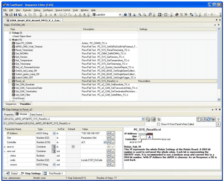The width and height of the screenshot is (224, 181).
Task: Open the VI path dropdown arrow
Action: click(x=143, y=119)
